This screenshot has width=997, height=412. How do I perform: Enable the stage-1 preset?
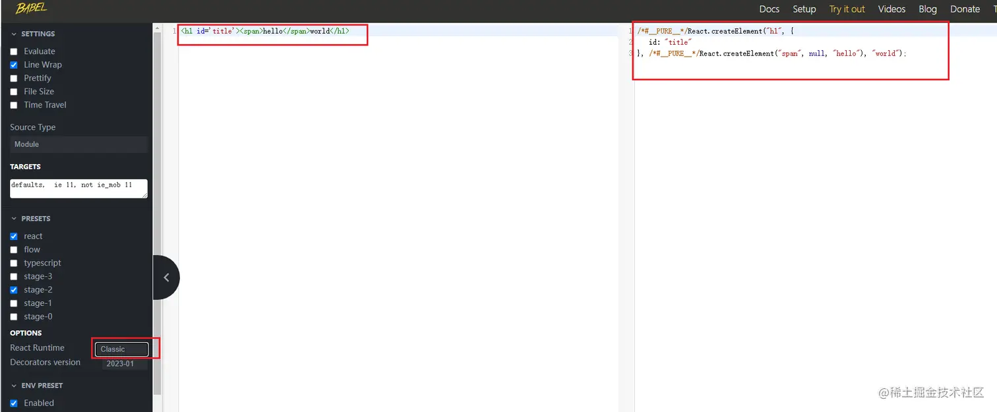click(x=14, y=303)
